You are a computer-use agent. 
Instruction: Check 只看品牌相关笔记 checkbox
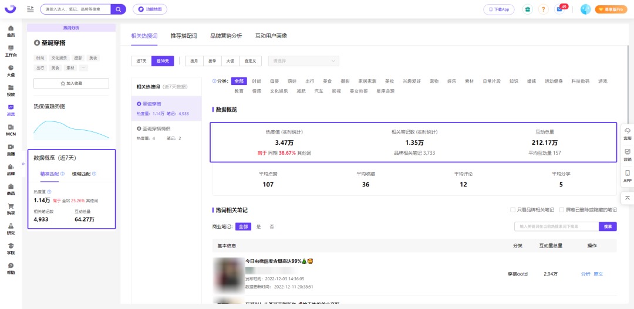[x=513, y=210]
